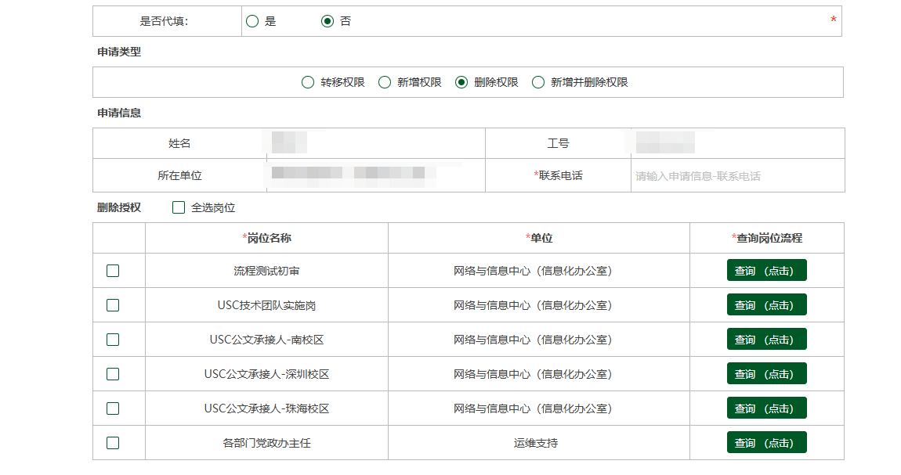Select the 否 radio button for 是否代填

pos(327,21)
